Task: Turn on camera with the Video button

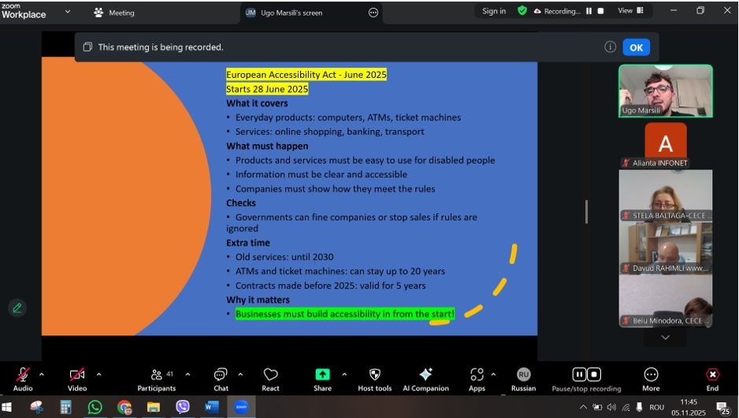Action: tap(77, 375)
